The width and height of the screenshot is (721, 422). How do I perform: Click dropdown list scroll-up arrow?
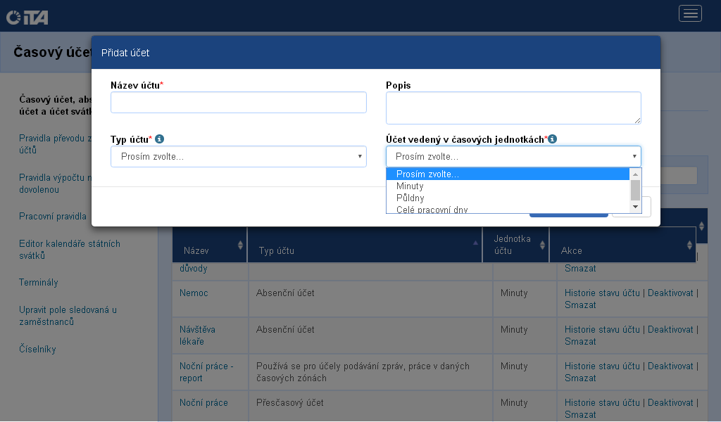click(x=635, y=174)
